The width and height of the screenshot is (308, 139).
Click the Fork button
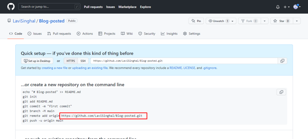pyautogui.click(x=250, y=21)
